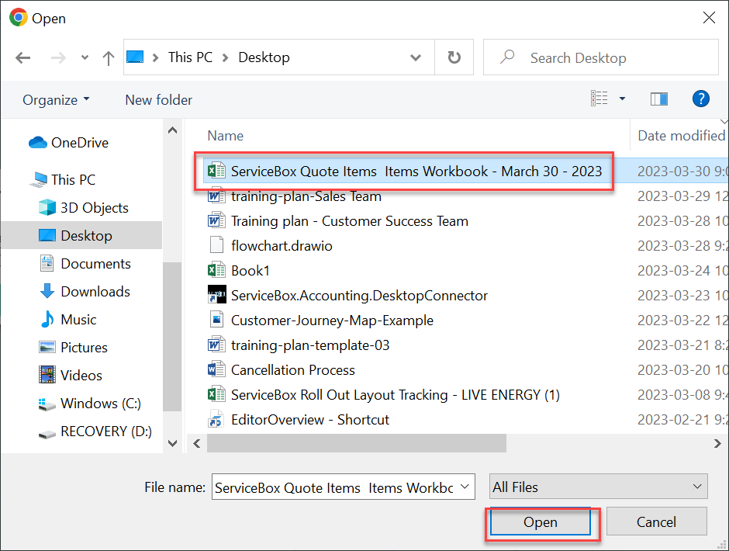The height and width of the screenshot is (551, 729).
Task: Click Word icon of Cancellation Process
Action: pyautogui.click(x=216, y=369)
